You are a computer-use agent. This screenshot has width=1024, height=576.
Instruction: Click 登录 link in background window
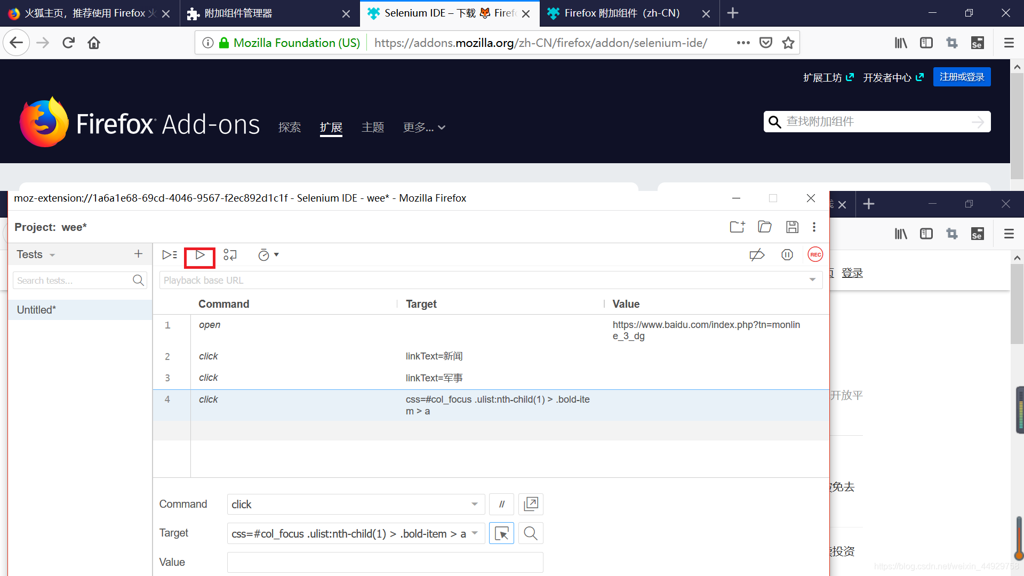[852, 273]
